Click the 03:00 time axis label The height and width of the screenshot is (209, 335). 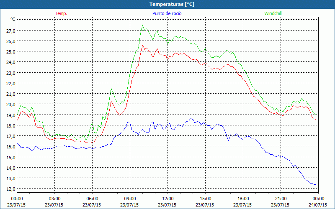click(x=54, y=199)
